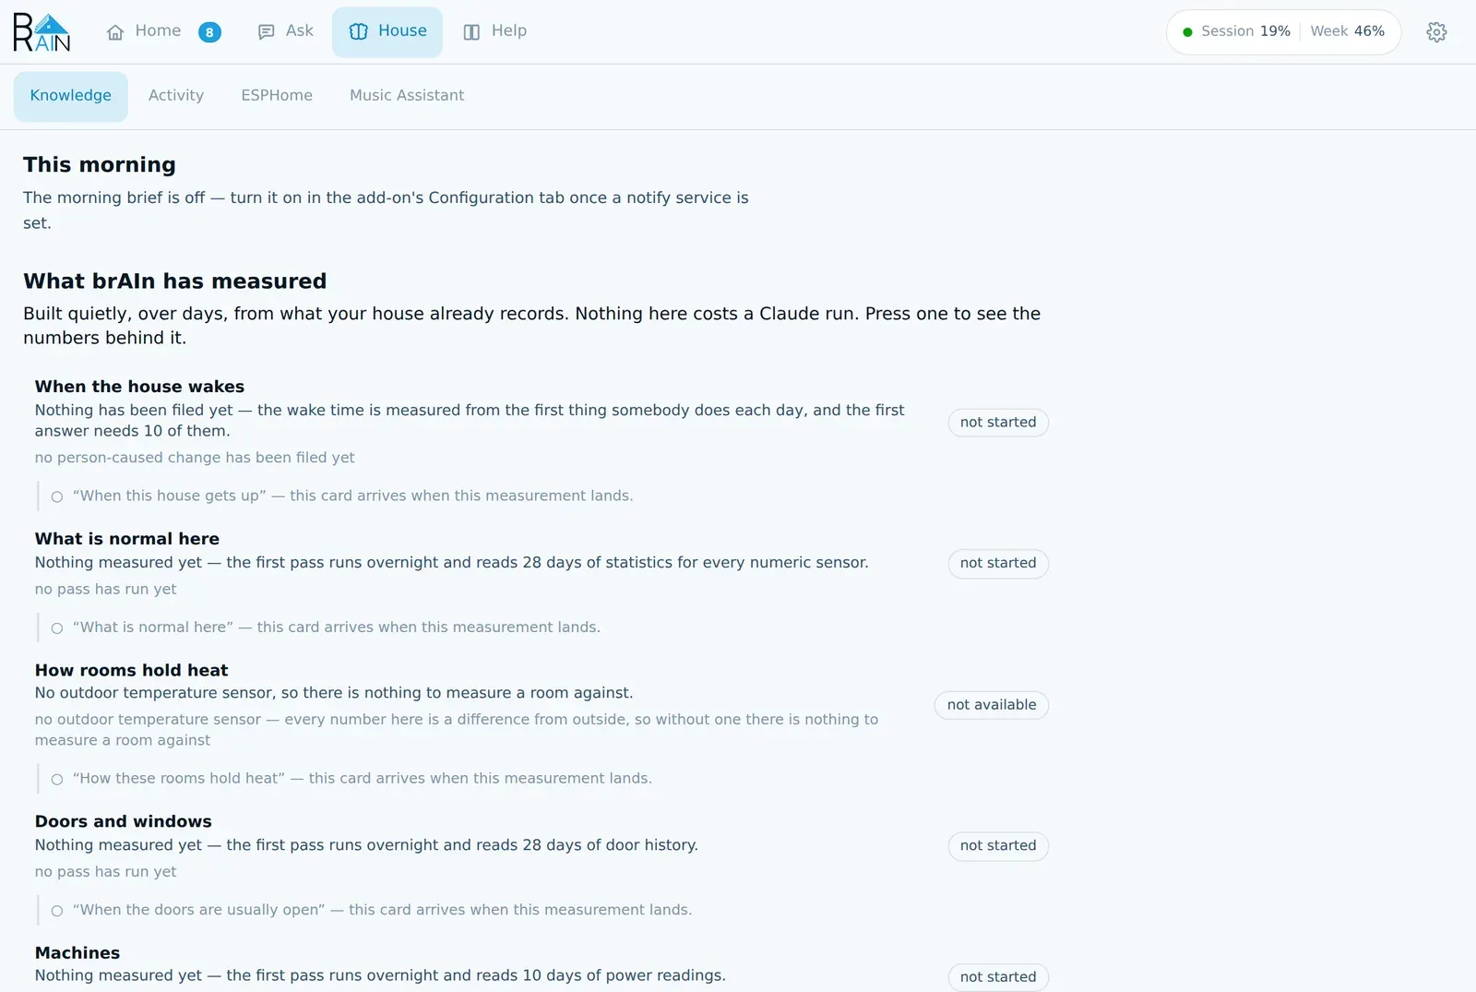Screen dimensions: 1476x992
Task: Switch to the Knowledge tab
Action: 71,96
